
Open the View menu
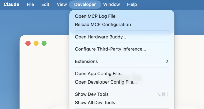(62, 4)
